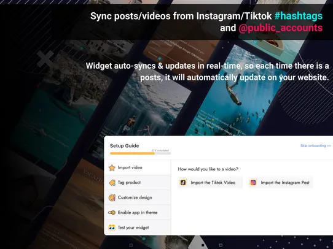
Task: Open the Tag product step
Action: click(138, 183)
